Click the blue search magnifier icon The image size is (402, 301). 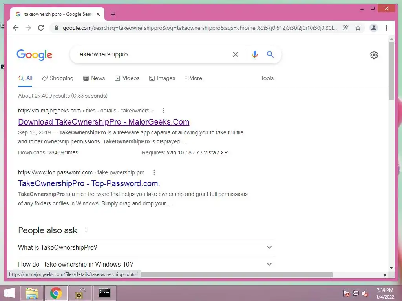270,54
